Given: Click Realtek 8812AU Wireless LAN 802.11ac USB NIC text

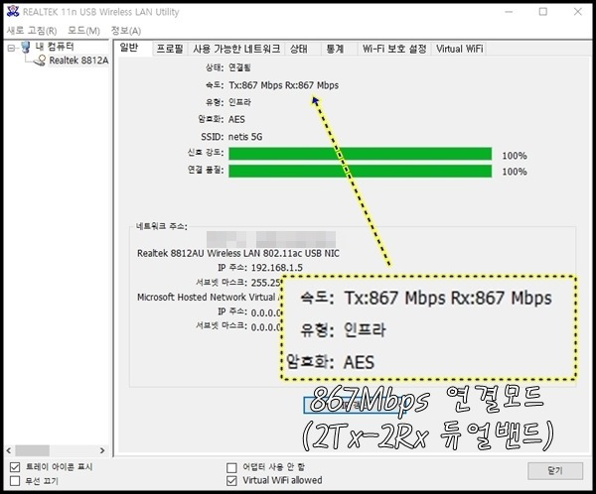Looking at the screenshot, I should pyautogui.click(x=238, y=253).
